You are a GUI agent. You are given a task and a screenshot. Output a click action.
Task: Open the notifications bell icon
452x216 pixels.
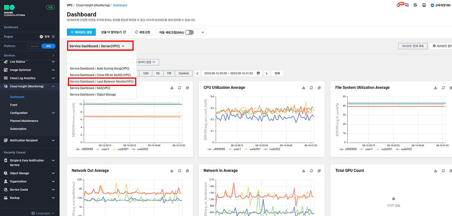click(399, 5)
